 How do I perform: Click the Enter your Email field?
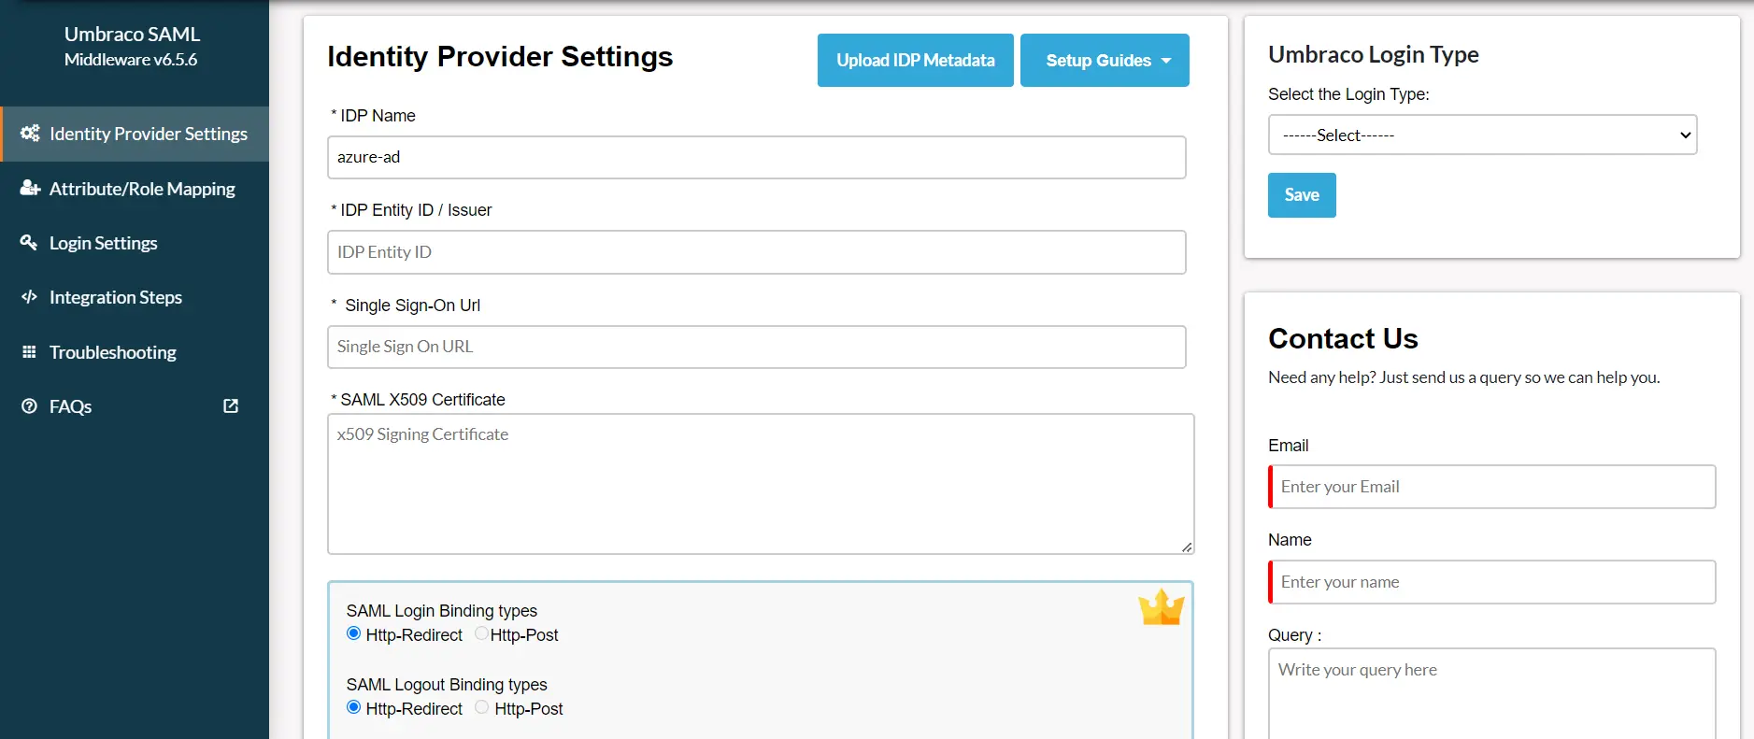(x=1492, y=487)
